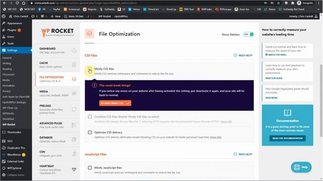Image resolution: width=323 pixels, height=181 pixels.
Task: Open the Tools menu
Action: [10, 44]
